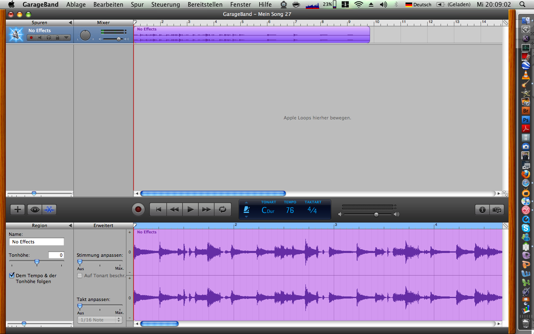Screen dimensions: 534x334
Task: Click the track pan knob in Mixer
Action: 85,35
